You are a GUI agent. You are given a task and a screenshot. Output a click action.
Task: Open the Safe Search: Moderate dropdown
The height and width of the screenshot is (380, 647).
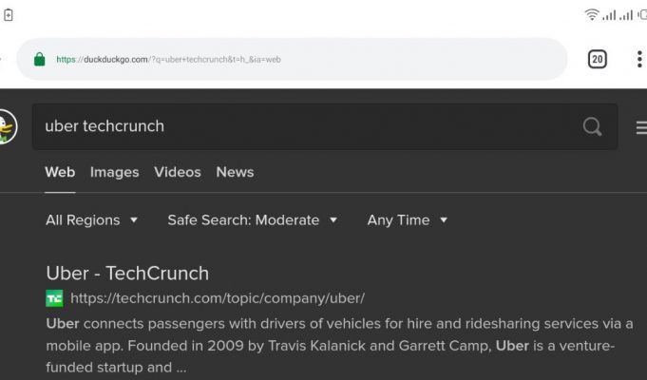click(253, 219)
